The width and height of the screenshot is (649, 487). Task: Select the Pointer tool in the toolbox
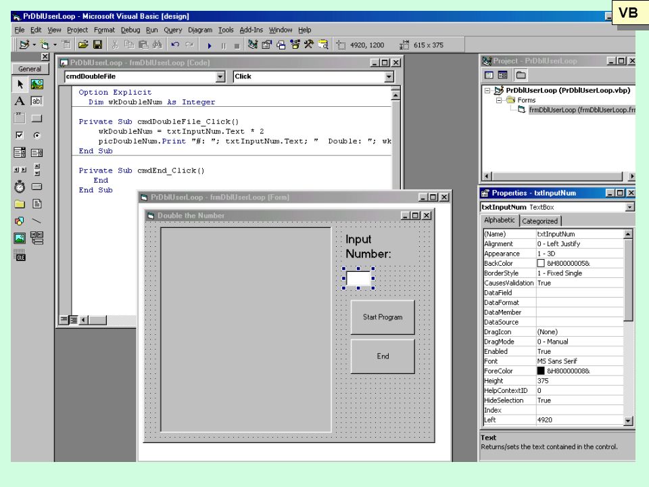point(20,85)
